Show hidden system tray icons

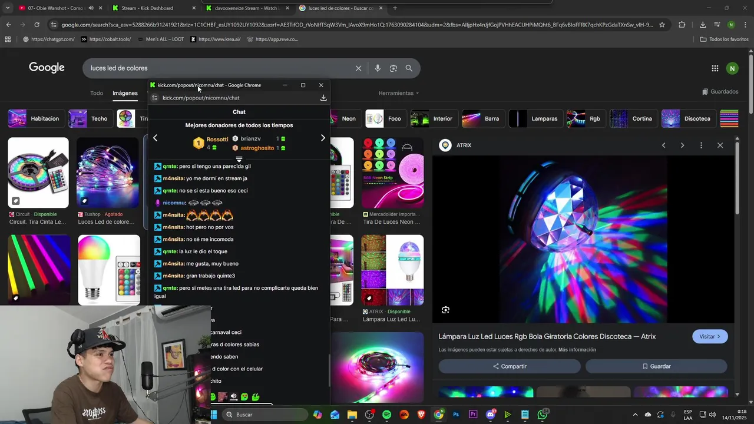click(x=635, y=415)
